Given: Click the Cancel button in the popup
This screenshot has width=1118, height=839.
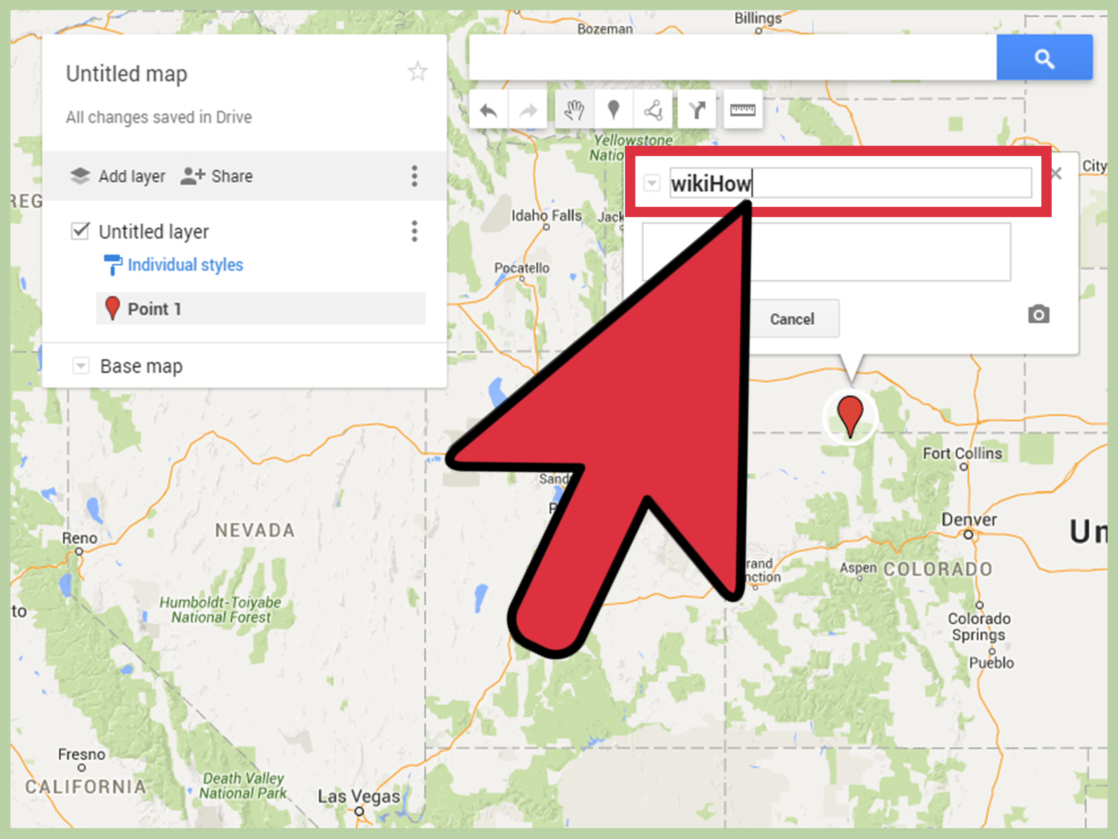Looking at the screenshot, I should tap(792, 319).
